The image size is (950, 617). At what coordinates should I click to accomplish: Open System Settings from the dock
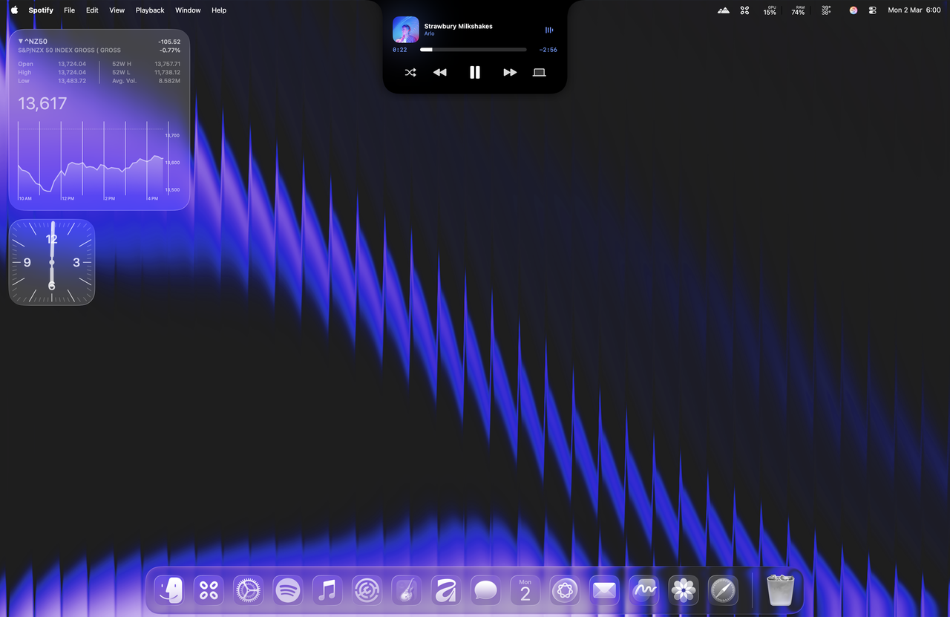click(248, 591)
